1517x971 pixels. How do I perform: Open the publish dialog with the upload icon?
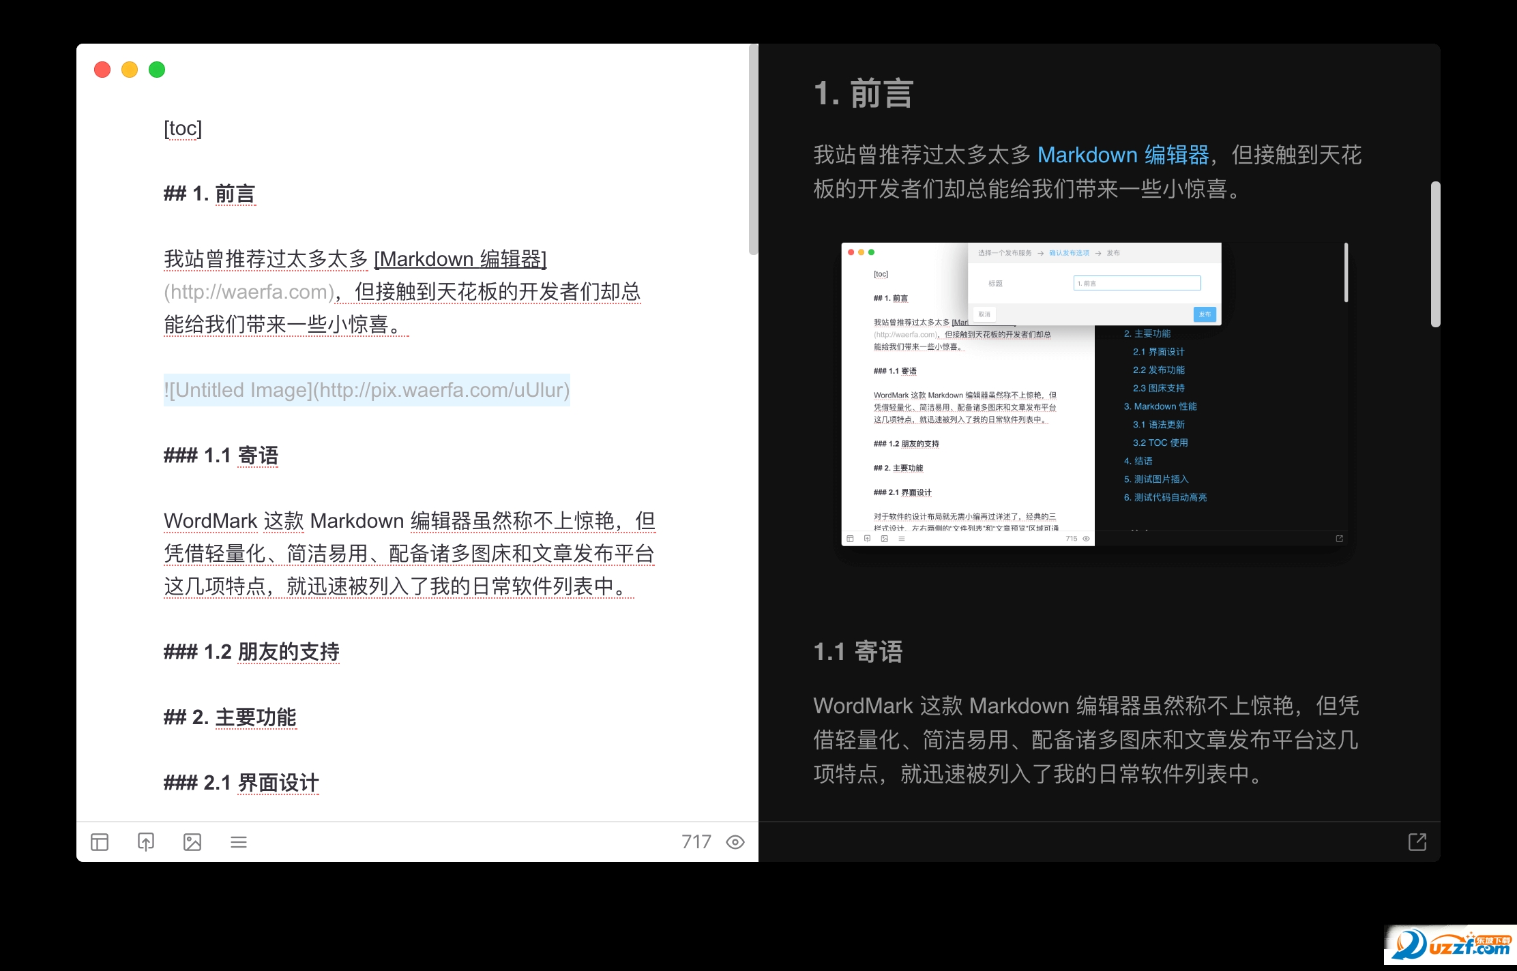pos(146,842)
